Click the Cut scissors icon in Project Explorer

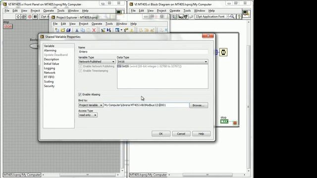[77, 30]
